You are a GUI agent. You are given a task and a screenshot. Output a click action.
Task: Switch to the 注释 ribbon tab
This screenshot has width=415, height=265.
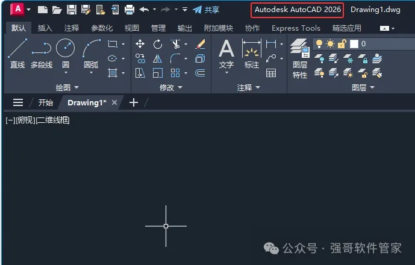pos(72,28)
